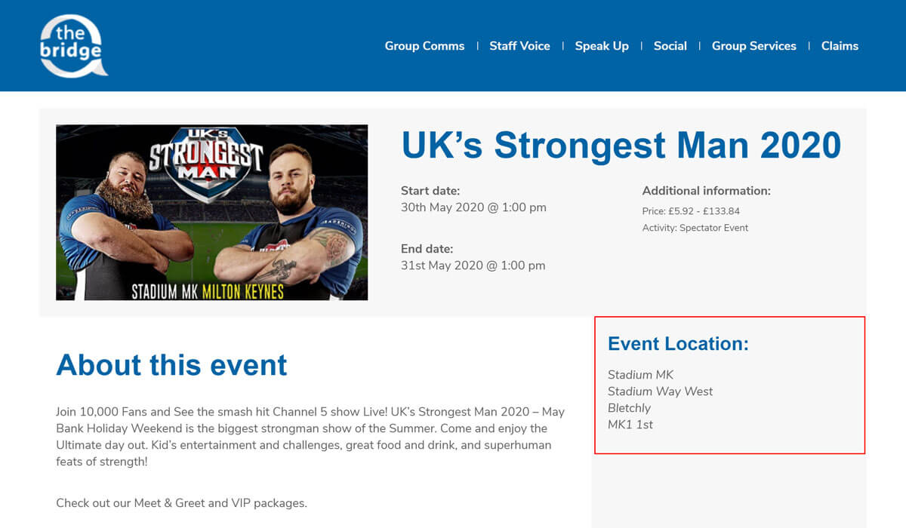Click the Start date label

430,191
